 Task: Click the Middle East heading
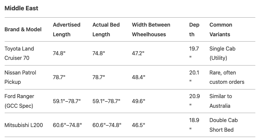(21, 8)
